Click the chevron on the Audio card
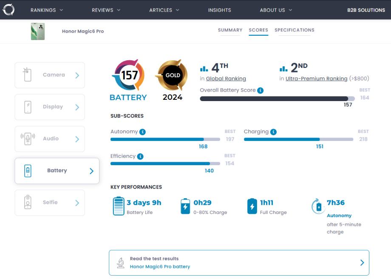The width and height of the screenshot is (391, 279). point(77,139)
